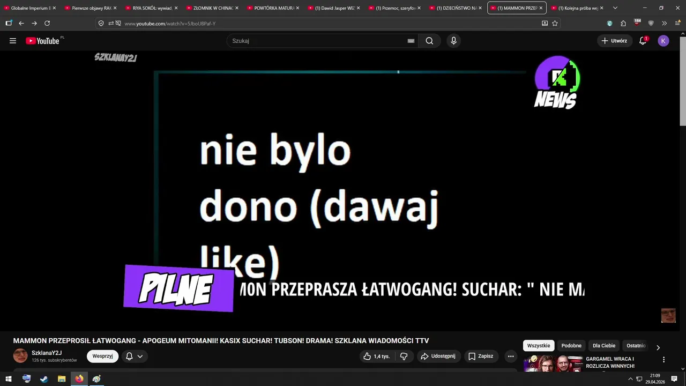Open GARGAMEL WRACA recommended video title
The image size is (686, 386).
pos(610,362)
